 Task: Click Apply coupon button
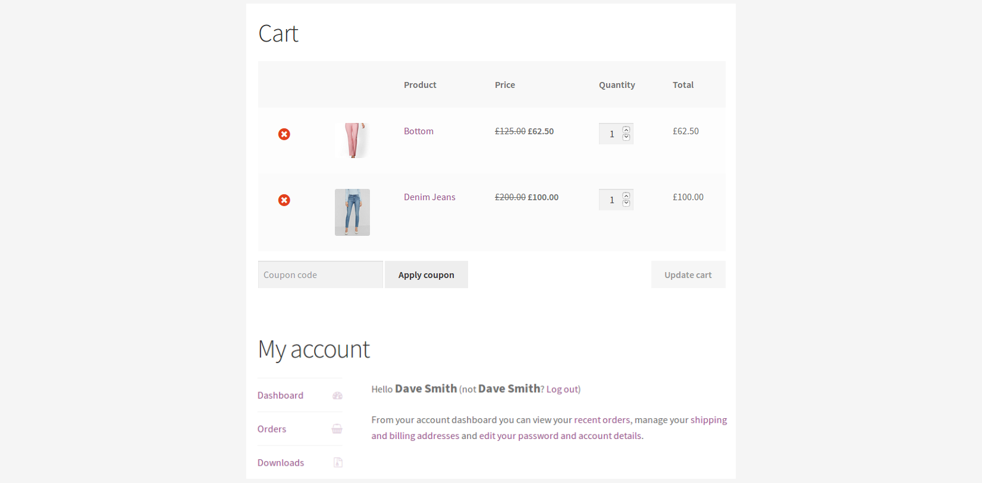[426, 274]
